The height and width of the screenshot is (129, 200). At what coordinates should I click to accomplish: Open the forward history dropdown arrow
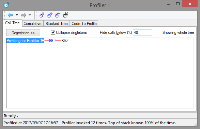pos(30,15)
